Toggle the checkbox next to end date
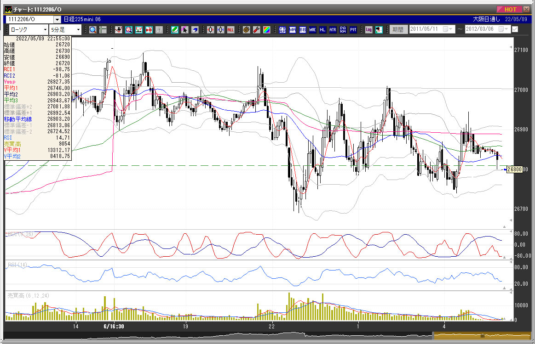 [x=515, y=29]
